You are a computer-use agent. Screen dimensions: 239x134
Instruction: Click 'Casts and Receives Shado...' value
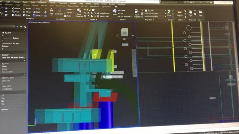pos(13,57)
